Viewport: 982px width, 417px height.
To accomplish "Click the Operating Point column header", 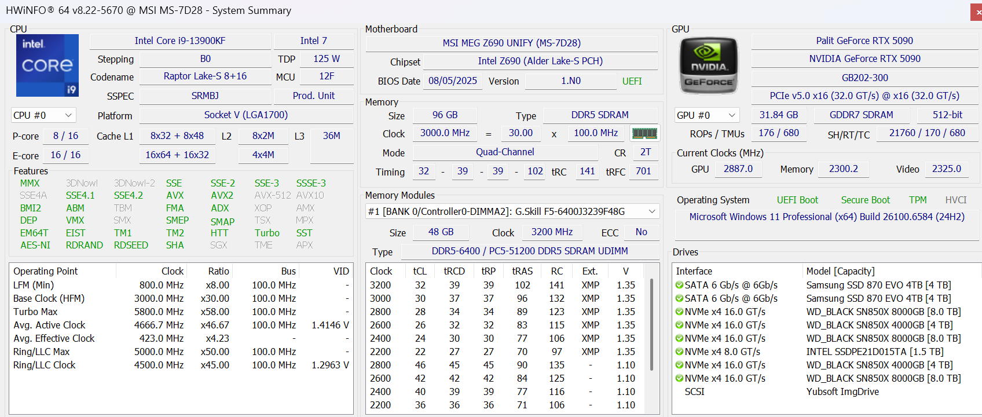I will (46, 271).
